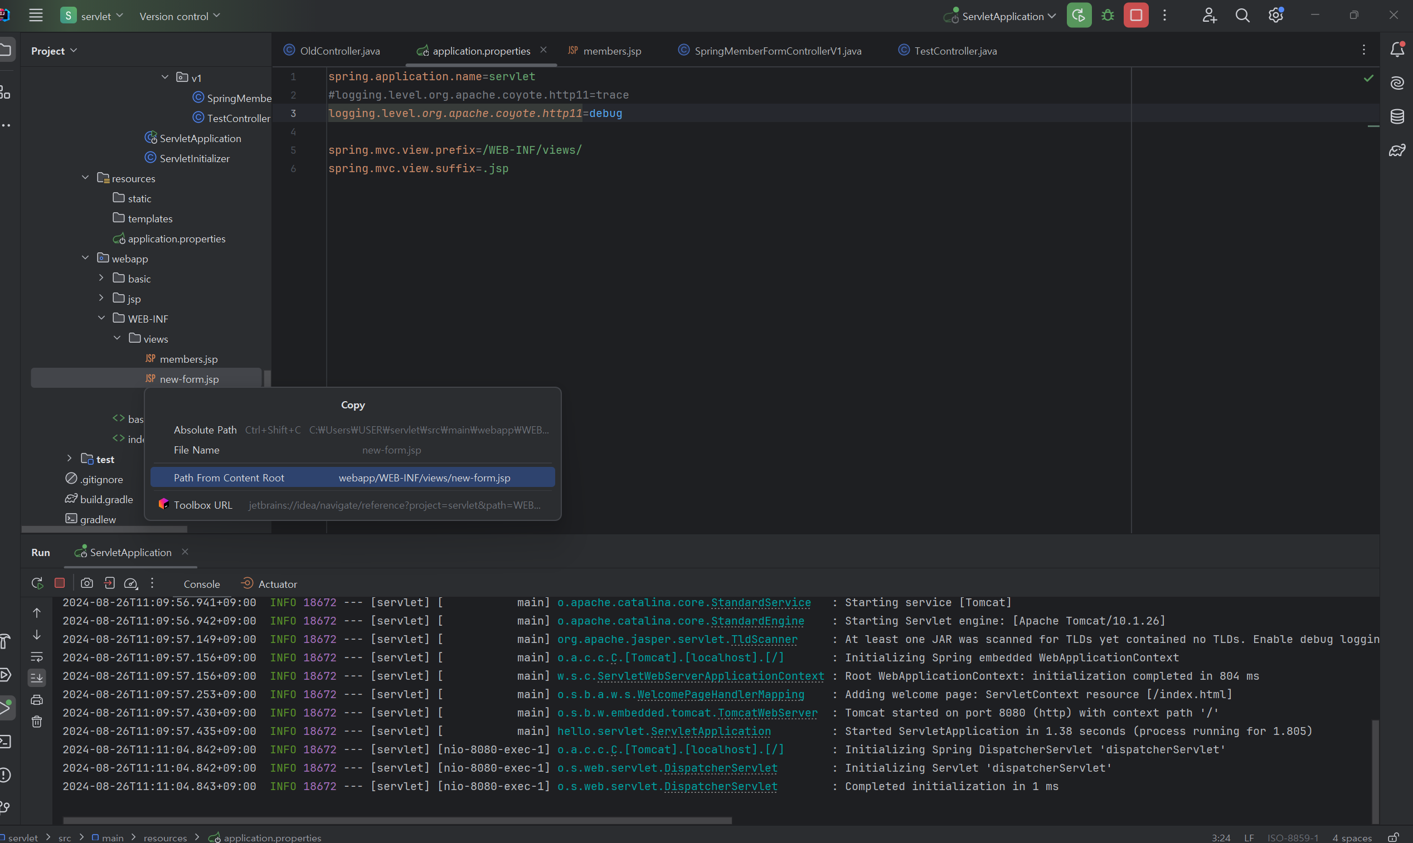The width and height of the screenshot is (1413, 843).
Task: Click 4 spaces indent setting
Action: [1352, 837]
